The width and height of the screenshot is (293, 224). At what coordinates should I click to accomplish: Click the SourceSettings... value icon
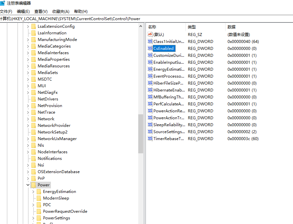(150, 131)
